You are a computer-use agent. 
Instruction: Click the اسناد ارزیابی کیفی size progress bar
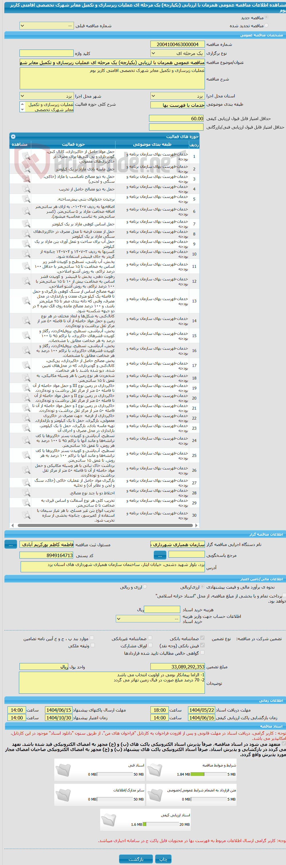tap(161, 824)
